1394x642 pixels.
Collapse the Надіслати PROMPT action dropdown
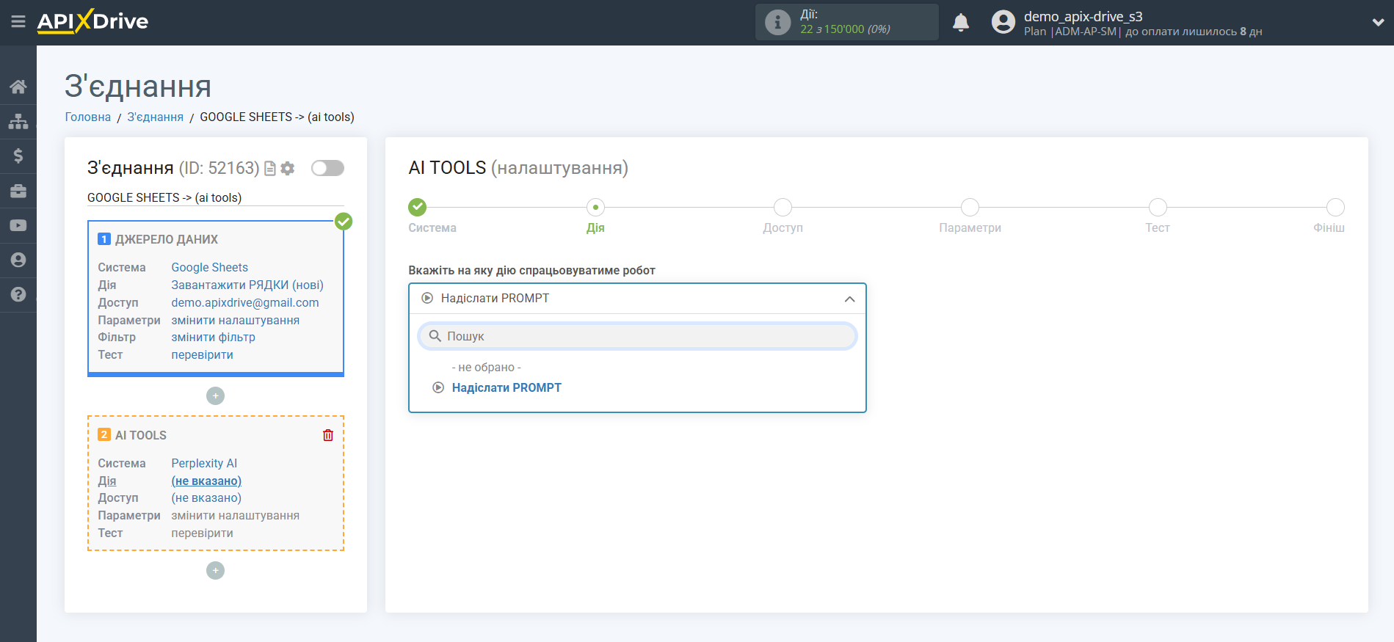point(849,299)
